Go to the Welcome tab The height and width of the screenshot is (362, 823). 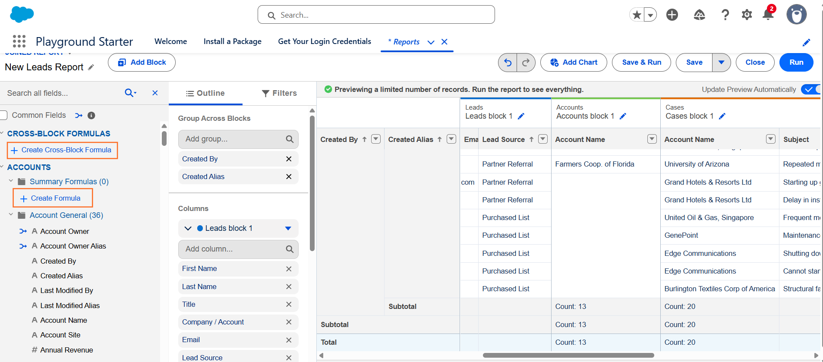click(x=171, y=41)
